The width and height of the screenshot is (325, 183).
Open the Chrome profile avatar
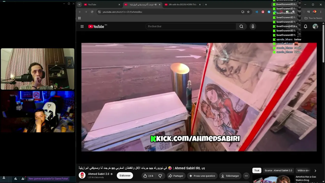point(315,12)
